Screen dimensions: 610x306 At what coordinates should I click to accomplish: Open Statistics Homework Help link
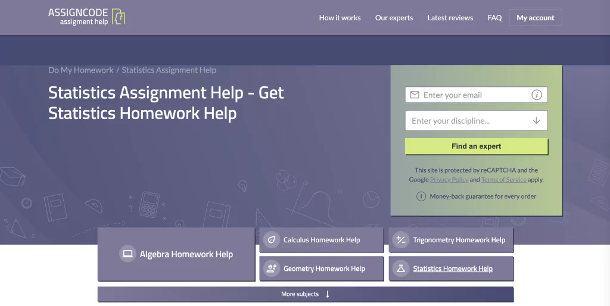point(453,268)
